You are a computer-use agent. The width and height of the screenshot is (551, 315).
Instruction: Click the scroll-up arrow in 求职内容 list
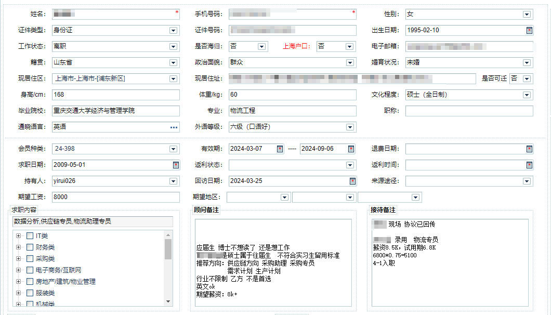click(168, 235)
